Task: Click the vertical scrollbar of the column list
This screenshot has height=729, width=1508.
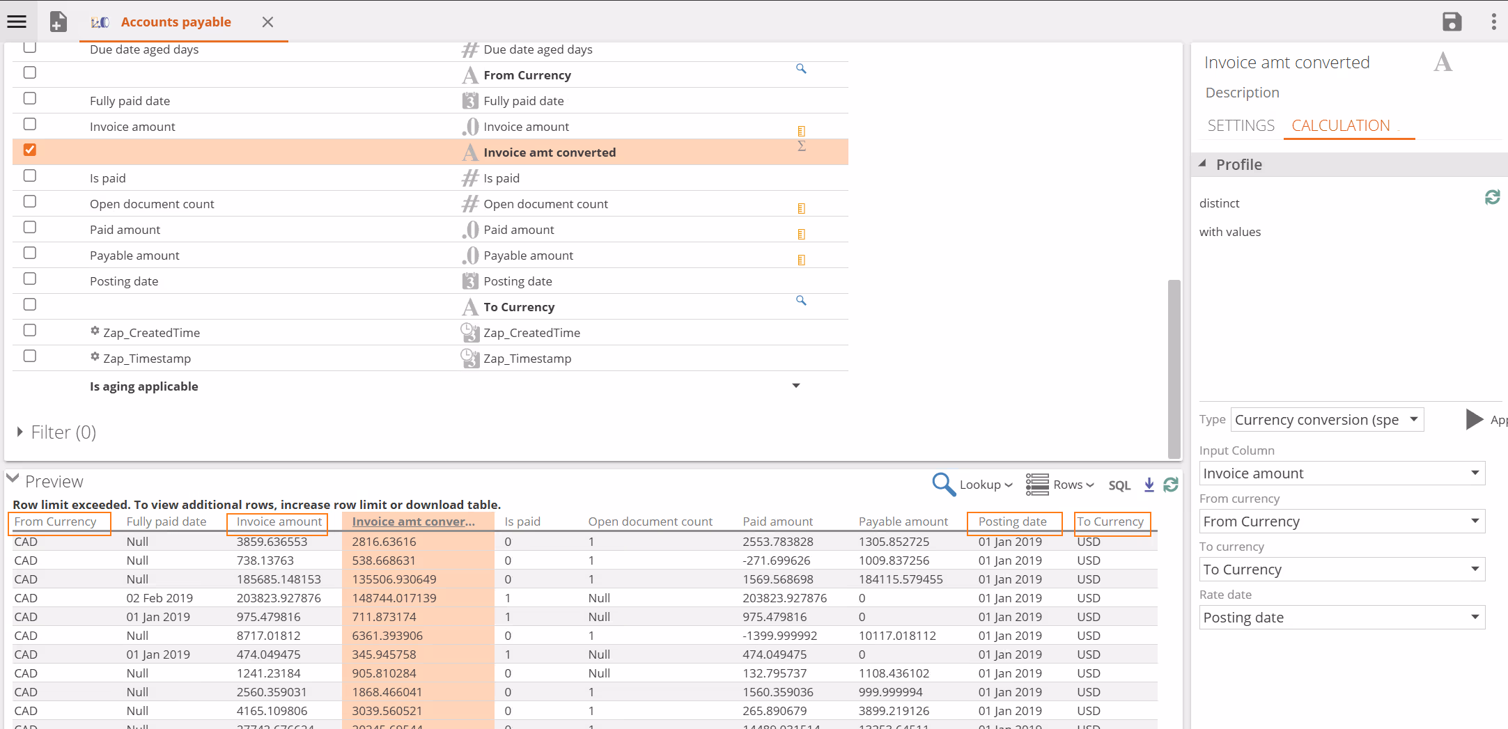Action: [1174, 367]
